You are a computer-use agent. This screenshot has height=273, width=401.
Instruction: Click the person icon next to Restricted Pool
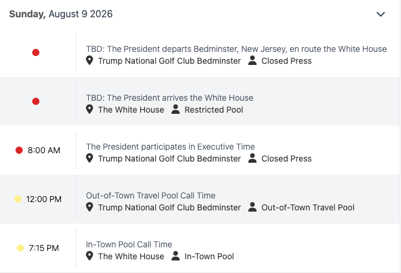click(x=175, y=110)
